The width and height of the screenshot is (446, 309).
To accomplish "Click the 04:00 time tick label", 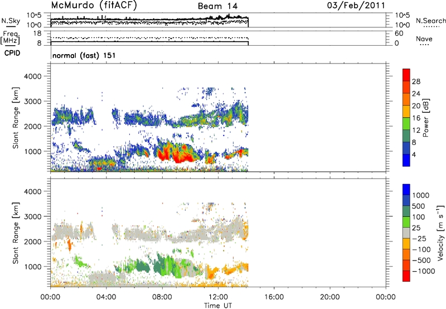I will pyautogui.click(x=106, y=297).
